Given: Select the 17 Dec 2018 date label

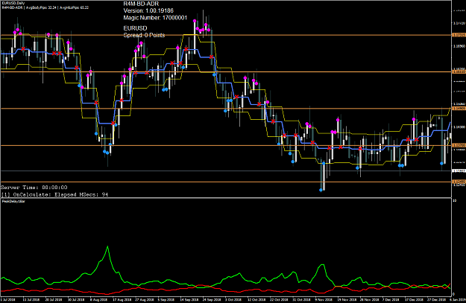Looking at the screenshot, I should 414,300.
